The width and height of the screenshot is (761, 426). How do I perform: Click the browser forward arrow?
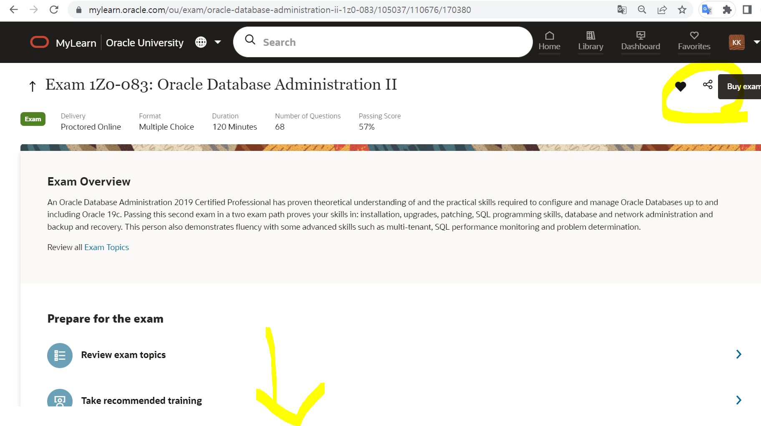(x=34, y=10)
